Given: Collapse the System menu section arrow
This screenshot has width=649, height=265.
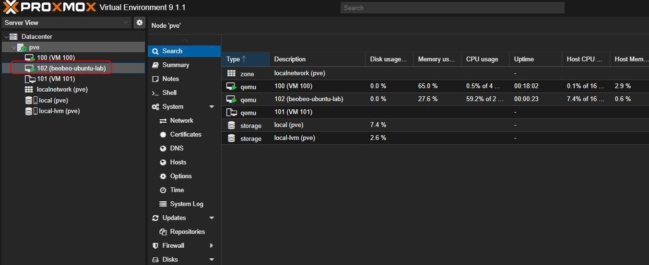Looking at the screenshot, I should click(212, 107).
